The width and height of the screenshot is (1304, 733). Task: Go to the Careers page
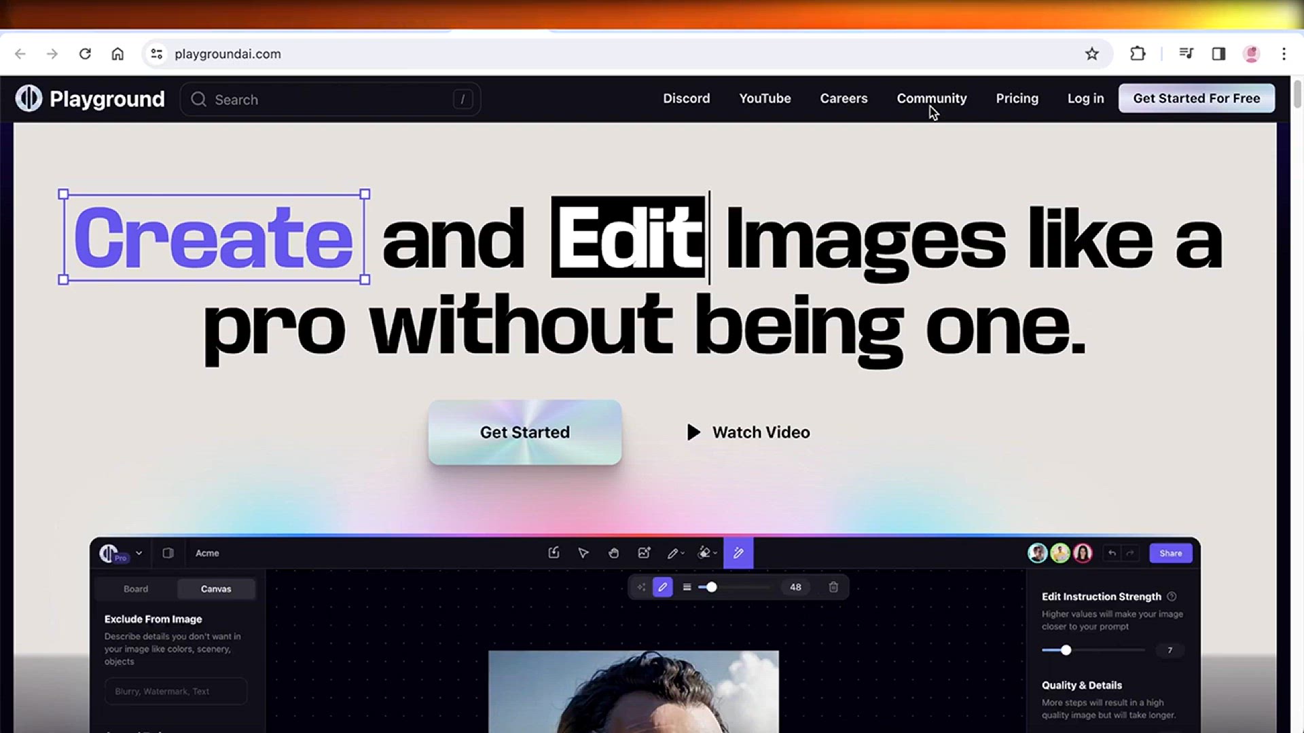click(844, 98)
